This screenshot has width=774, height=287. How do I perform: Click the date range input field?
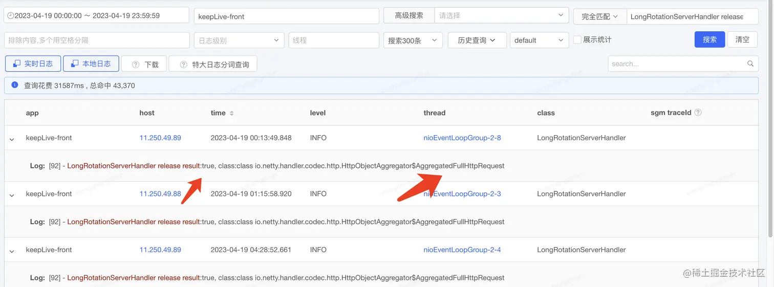point(97,15)
